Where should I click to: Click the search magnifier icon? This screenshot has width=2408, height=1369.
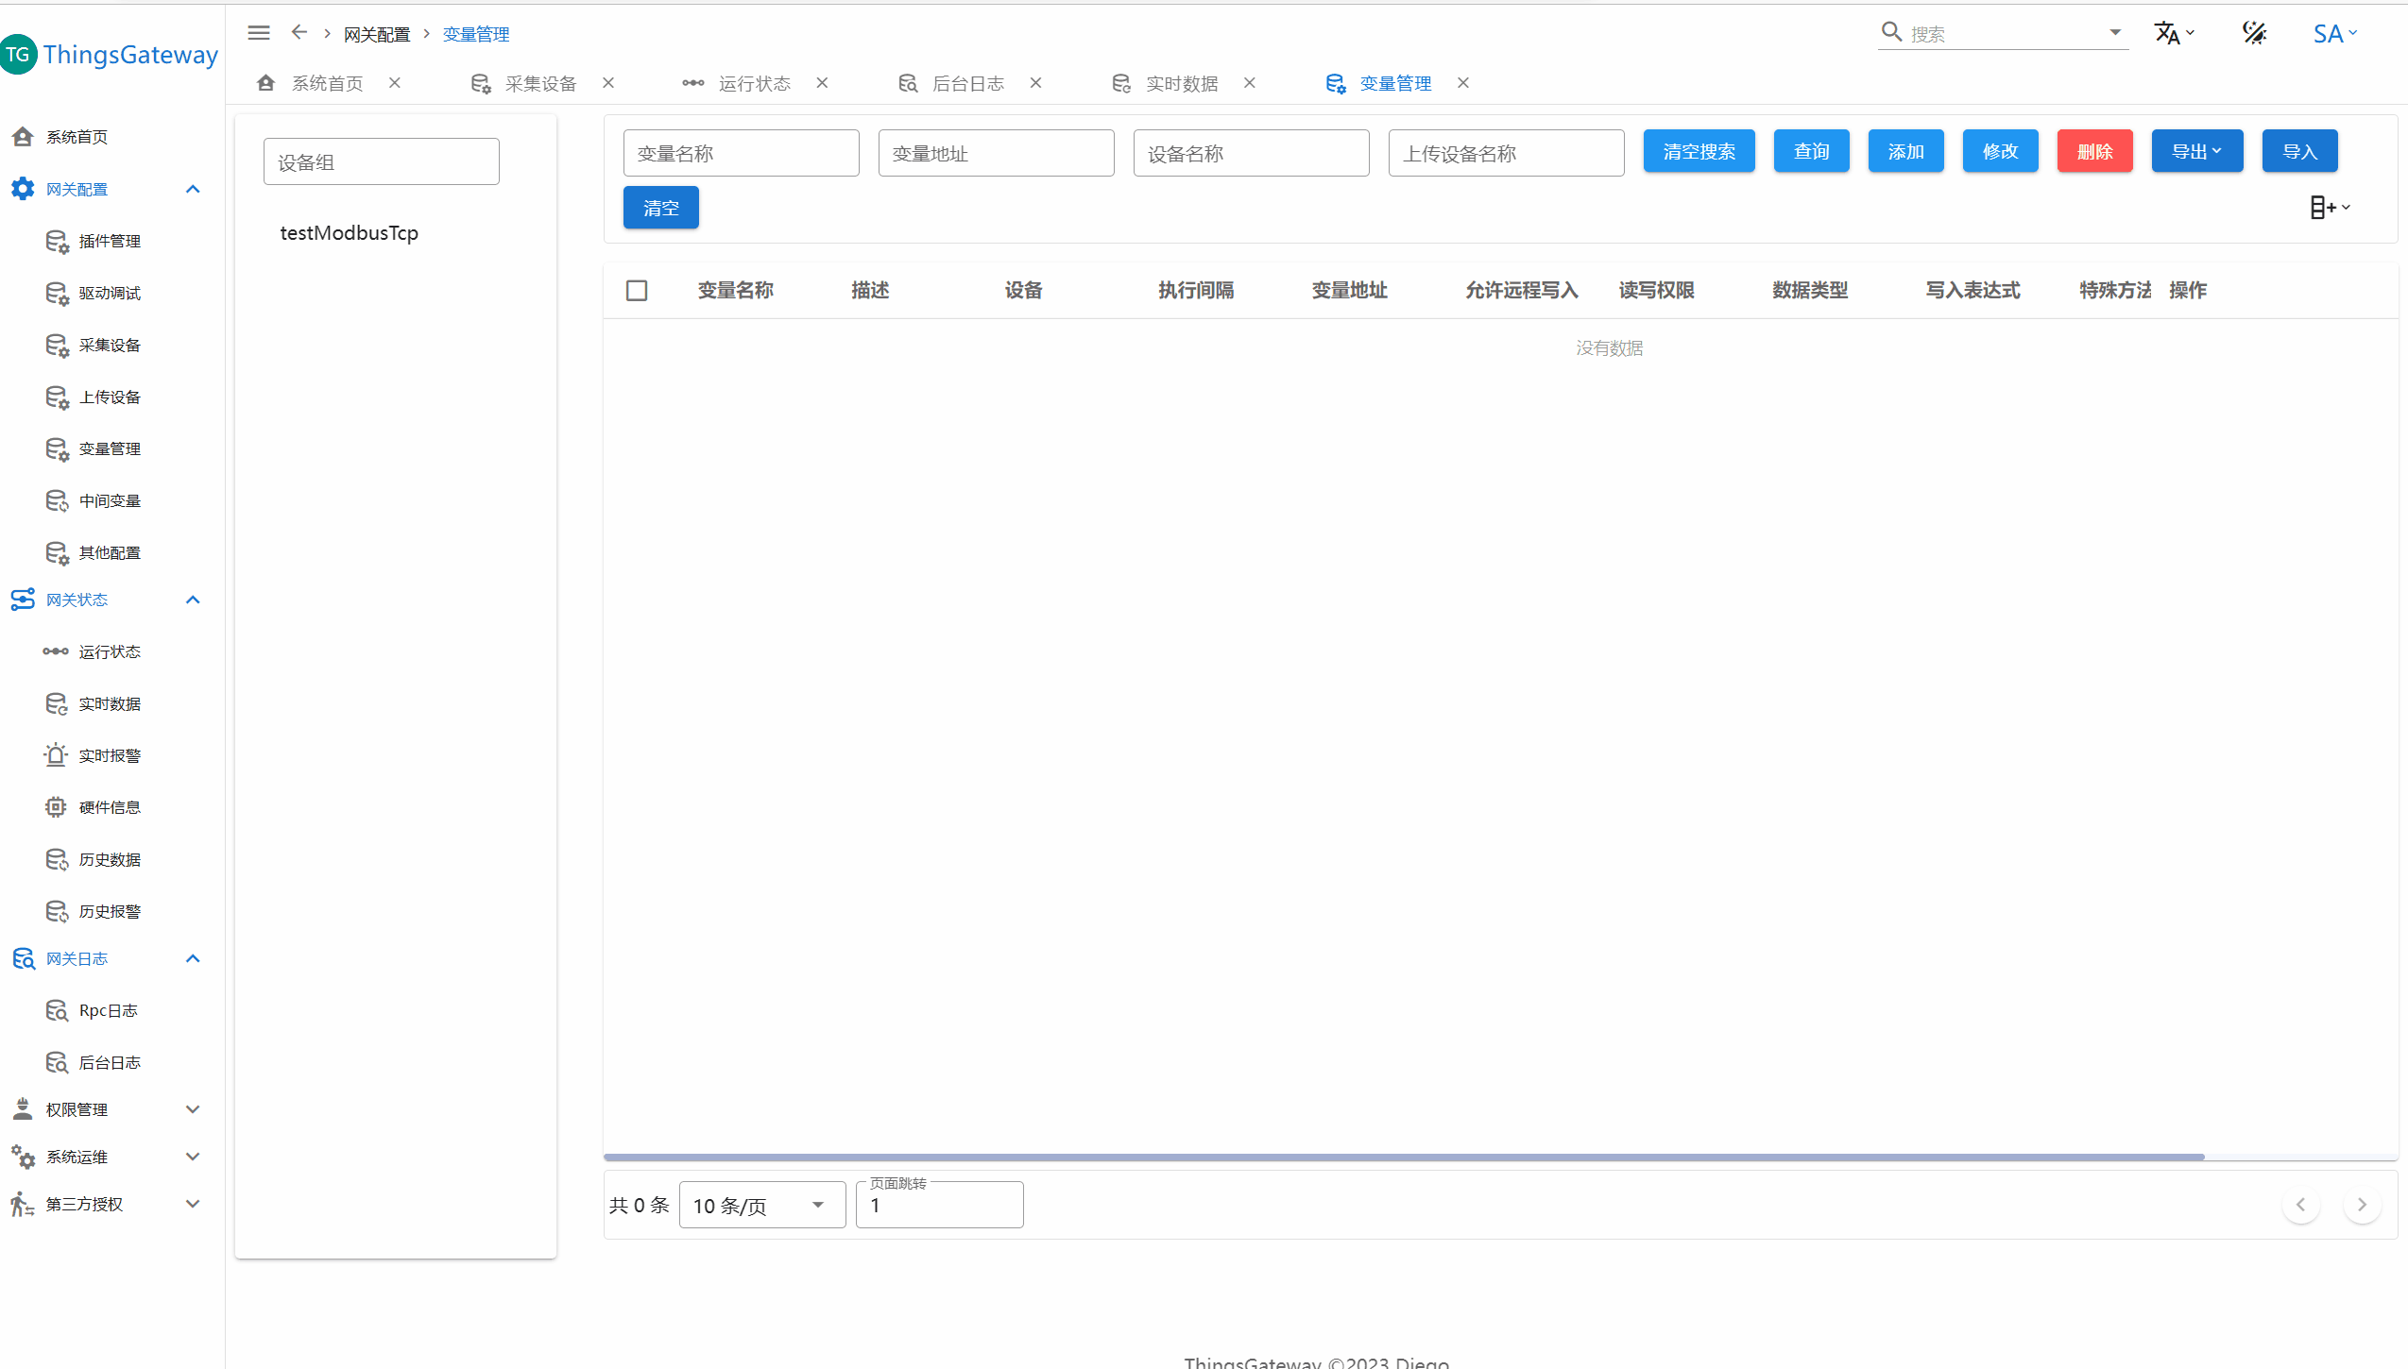pos(1891,33)
